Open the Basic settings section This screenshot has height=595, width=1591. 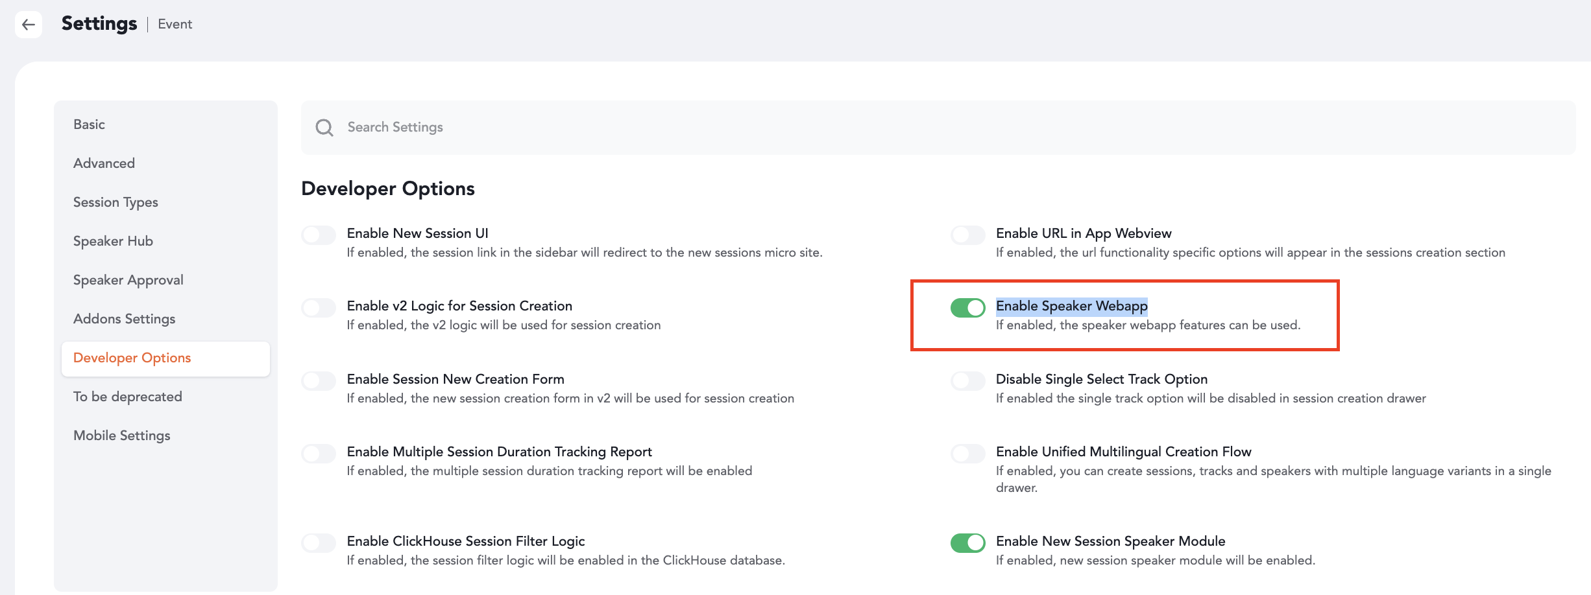point(89,124)
